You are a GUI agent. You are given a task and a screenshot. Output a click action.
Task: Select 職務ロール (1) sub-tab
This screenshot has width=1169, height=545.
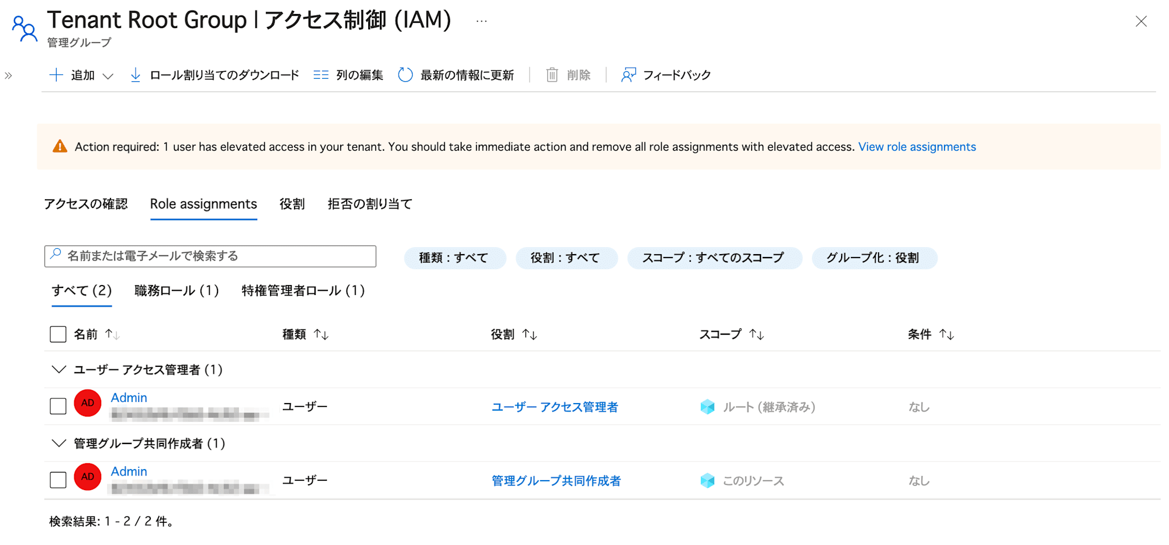pyautogui.click(x=177, y=290)
